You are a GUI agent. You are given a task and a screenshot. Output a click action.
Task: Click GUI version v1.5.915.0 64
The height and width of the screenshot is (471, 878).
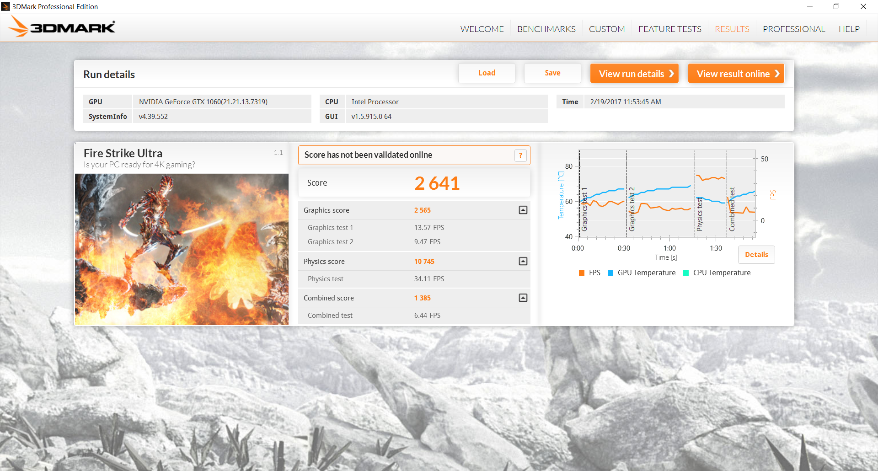[x=371, y=117]
